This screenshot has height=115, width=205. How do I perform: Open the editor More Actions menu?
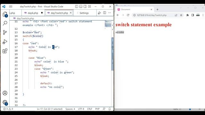(x=110, y=13)
